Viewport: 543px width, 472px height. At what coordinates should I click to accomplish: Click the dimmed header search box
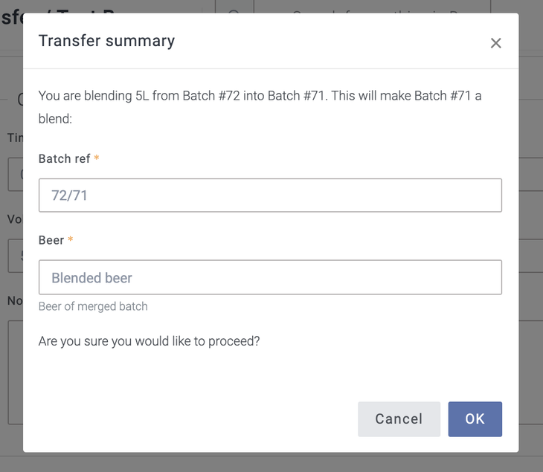click(372, 7)
